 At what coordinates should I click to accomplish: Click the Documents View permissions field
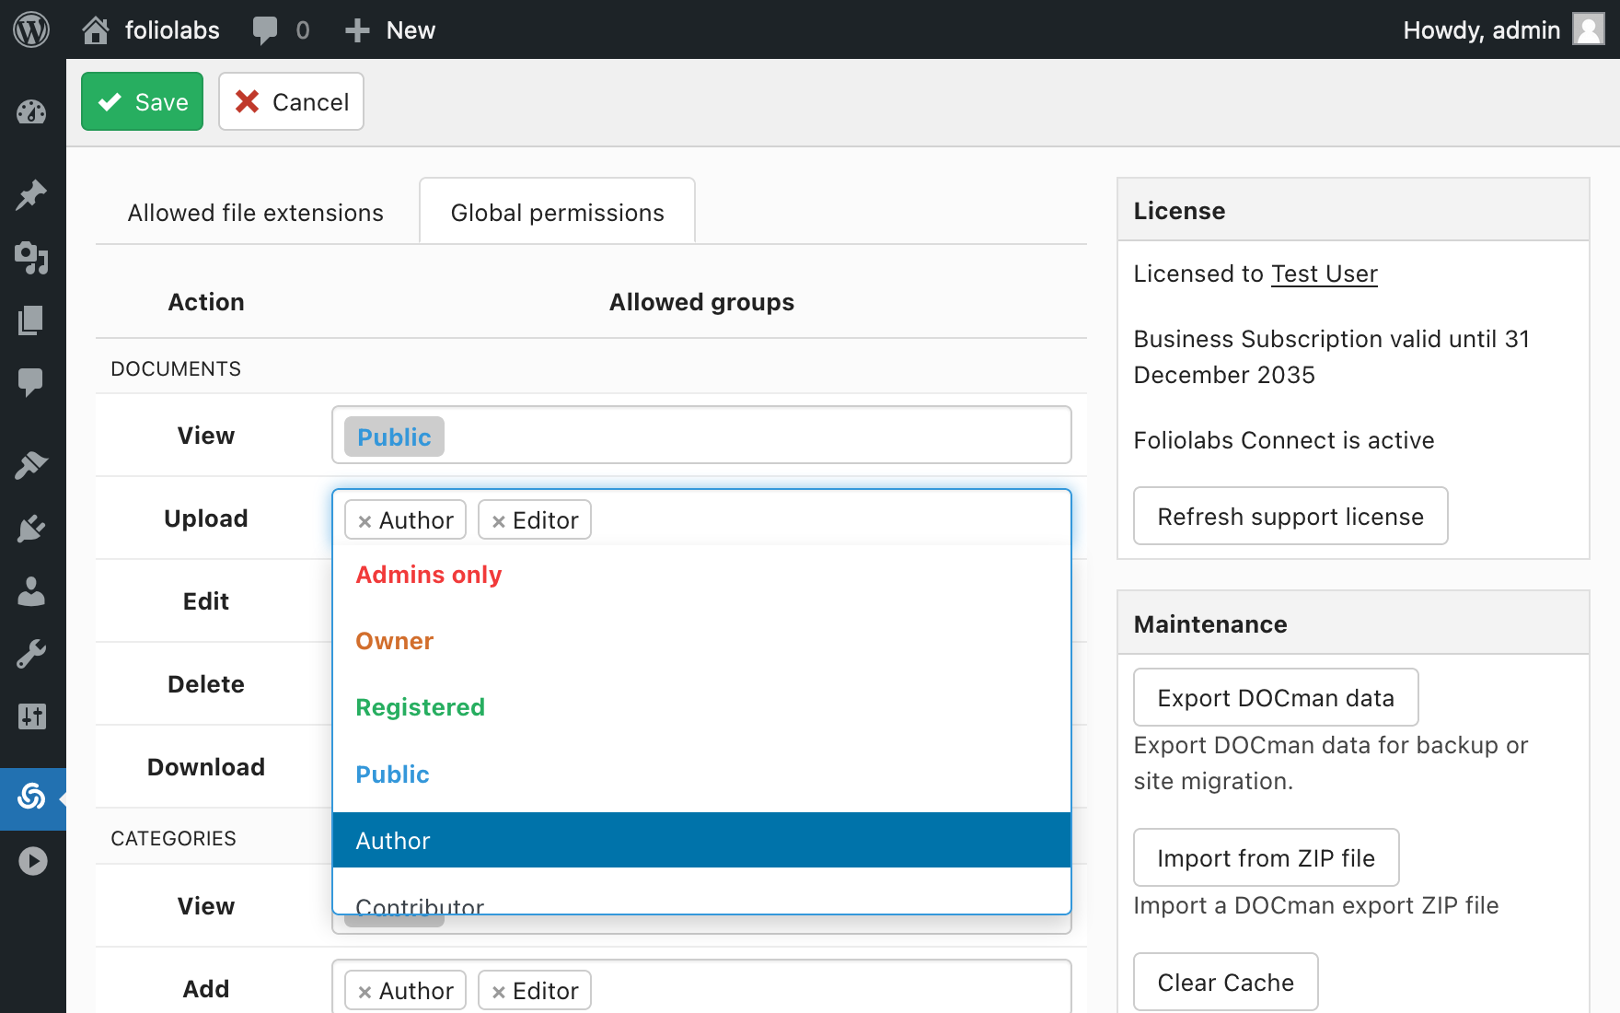(701, 435)
